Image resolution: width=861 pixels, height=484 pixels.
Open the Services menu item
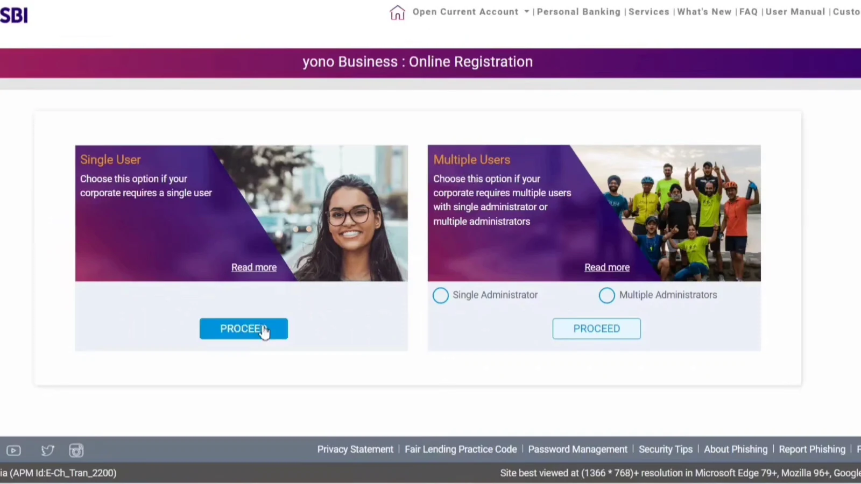click(649, 12)
